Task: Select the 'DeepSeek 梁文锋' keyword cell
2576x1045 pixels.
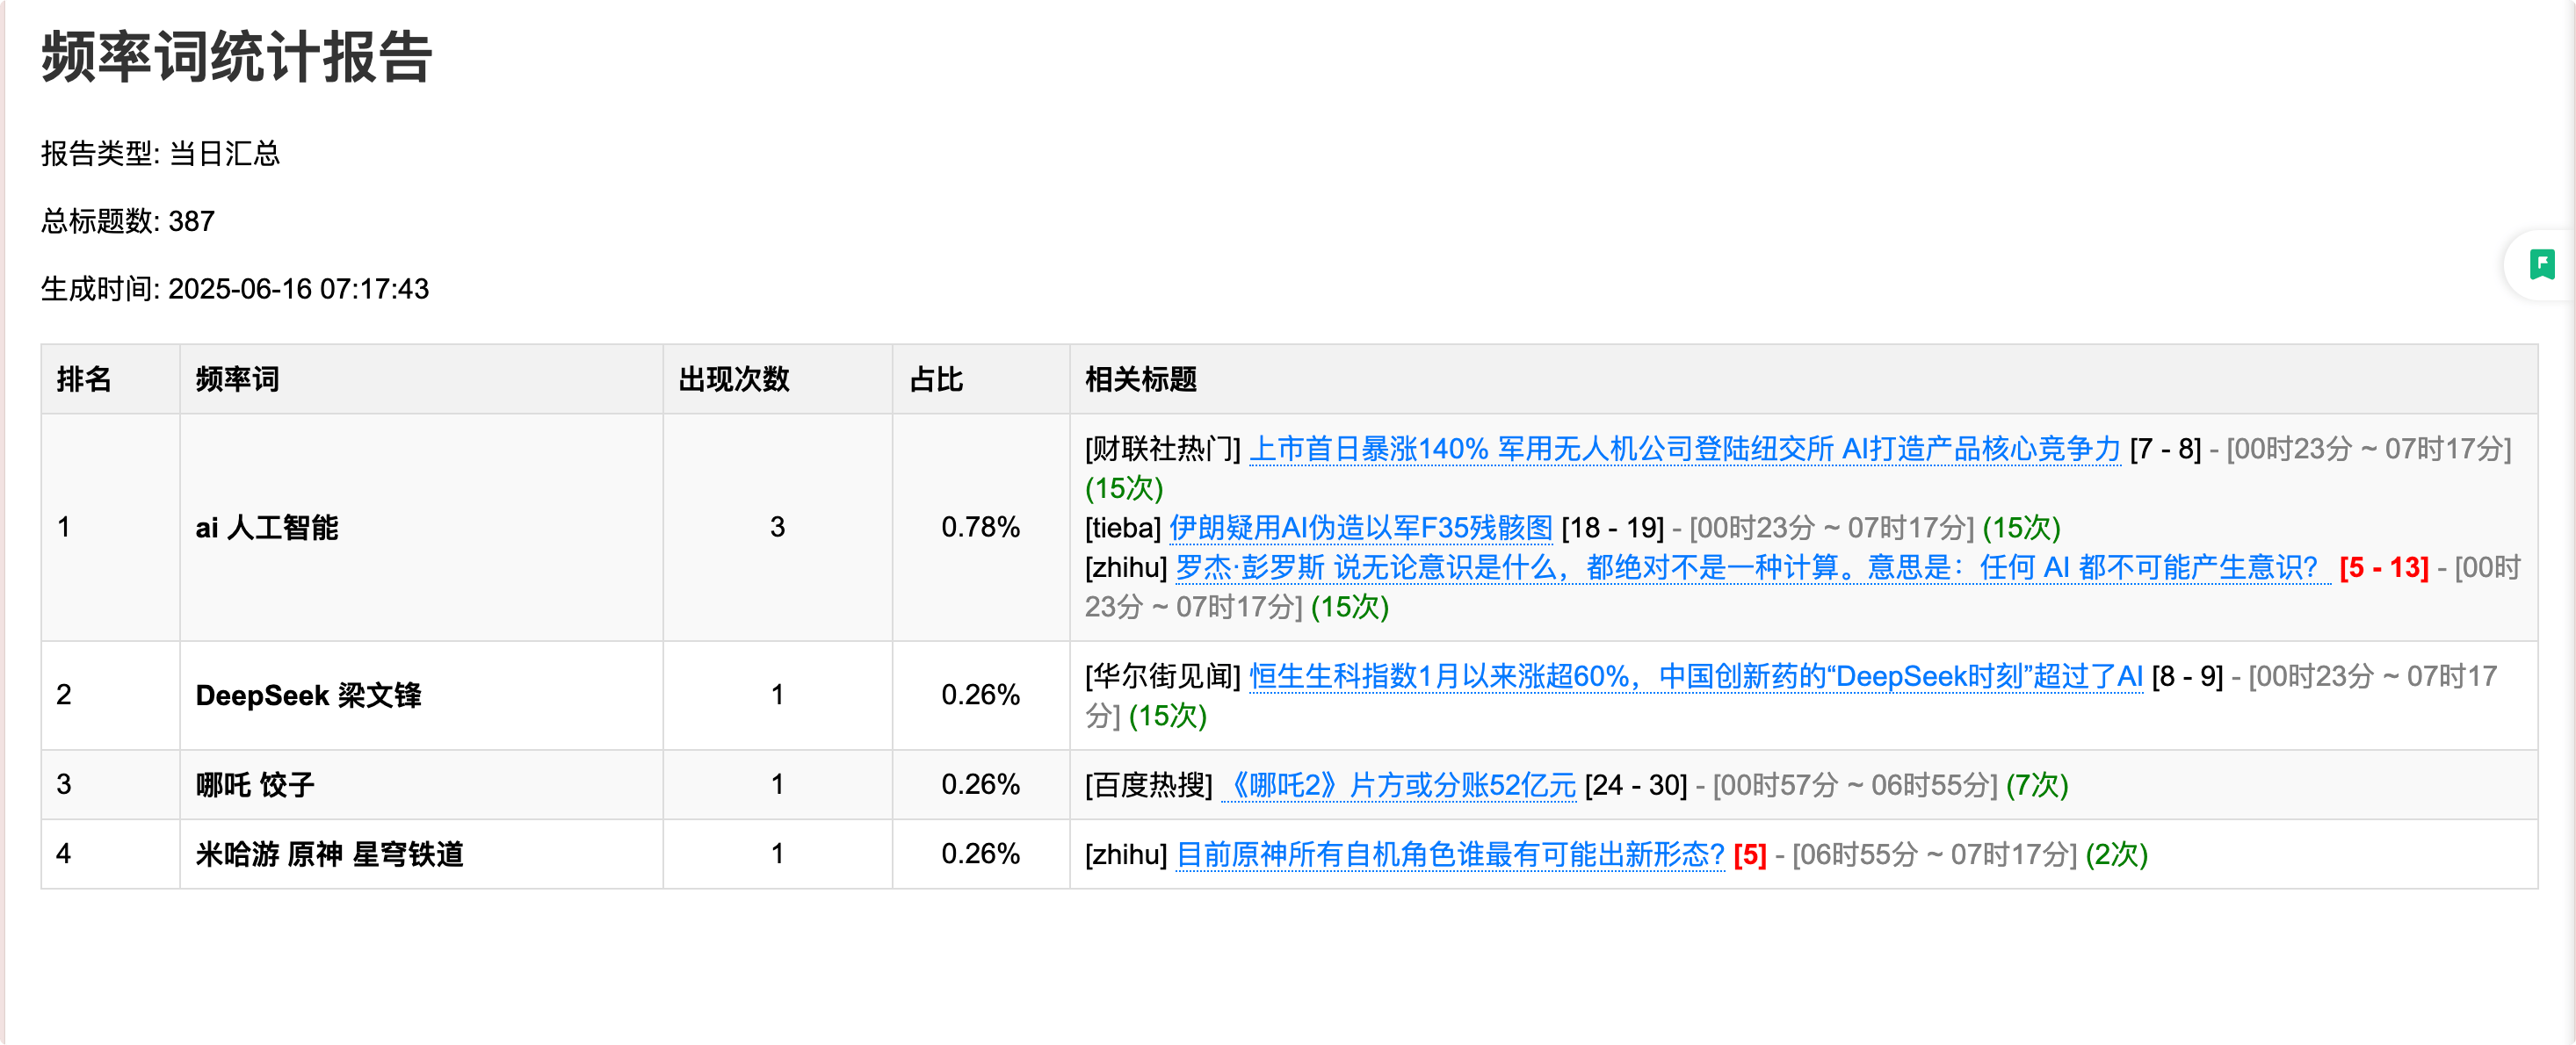Action: tap(421, 695)
